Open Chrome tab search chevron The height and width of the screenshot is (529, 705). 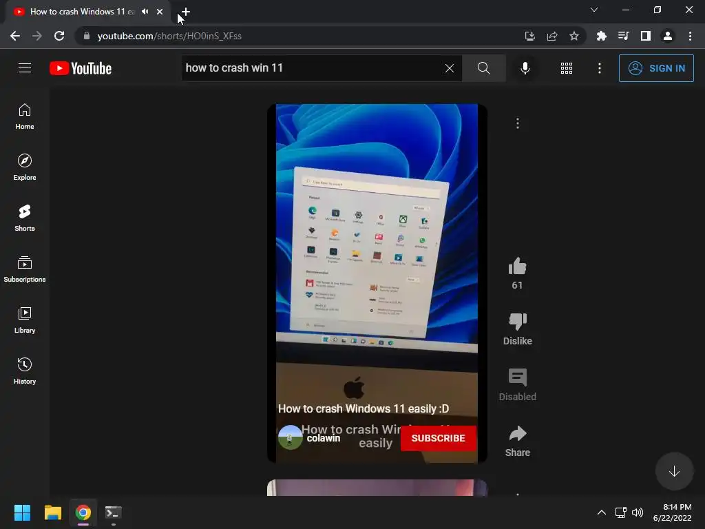(x=594, y=10)
